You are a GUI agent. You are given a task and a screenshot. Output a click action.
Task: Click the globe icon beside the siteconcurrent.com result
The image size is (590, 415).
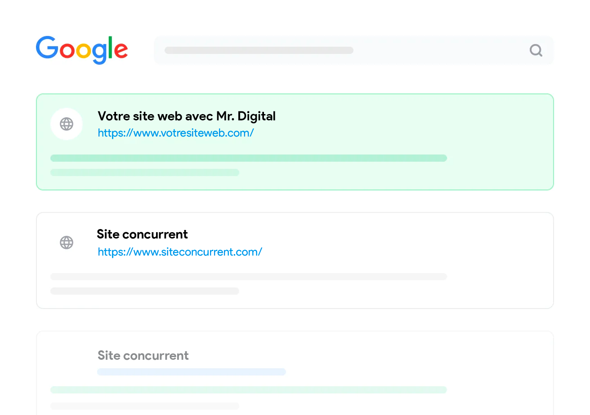[x=67, y=243]
